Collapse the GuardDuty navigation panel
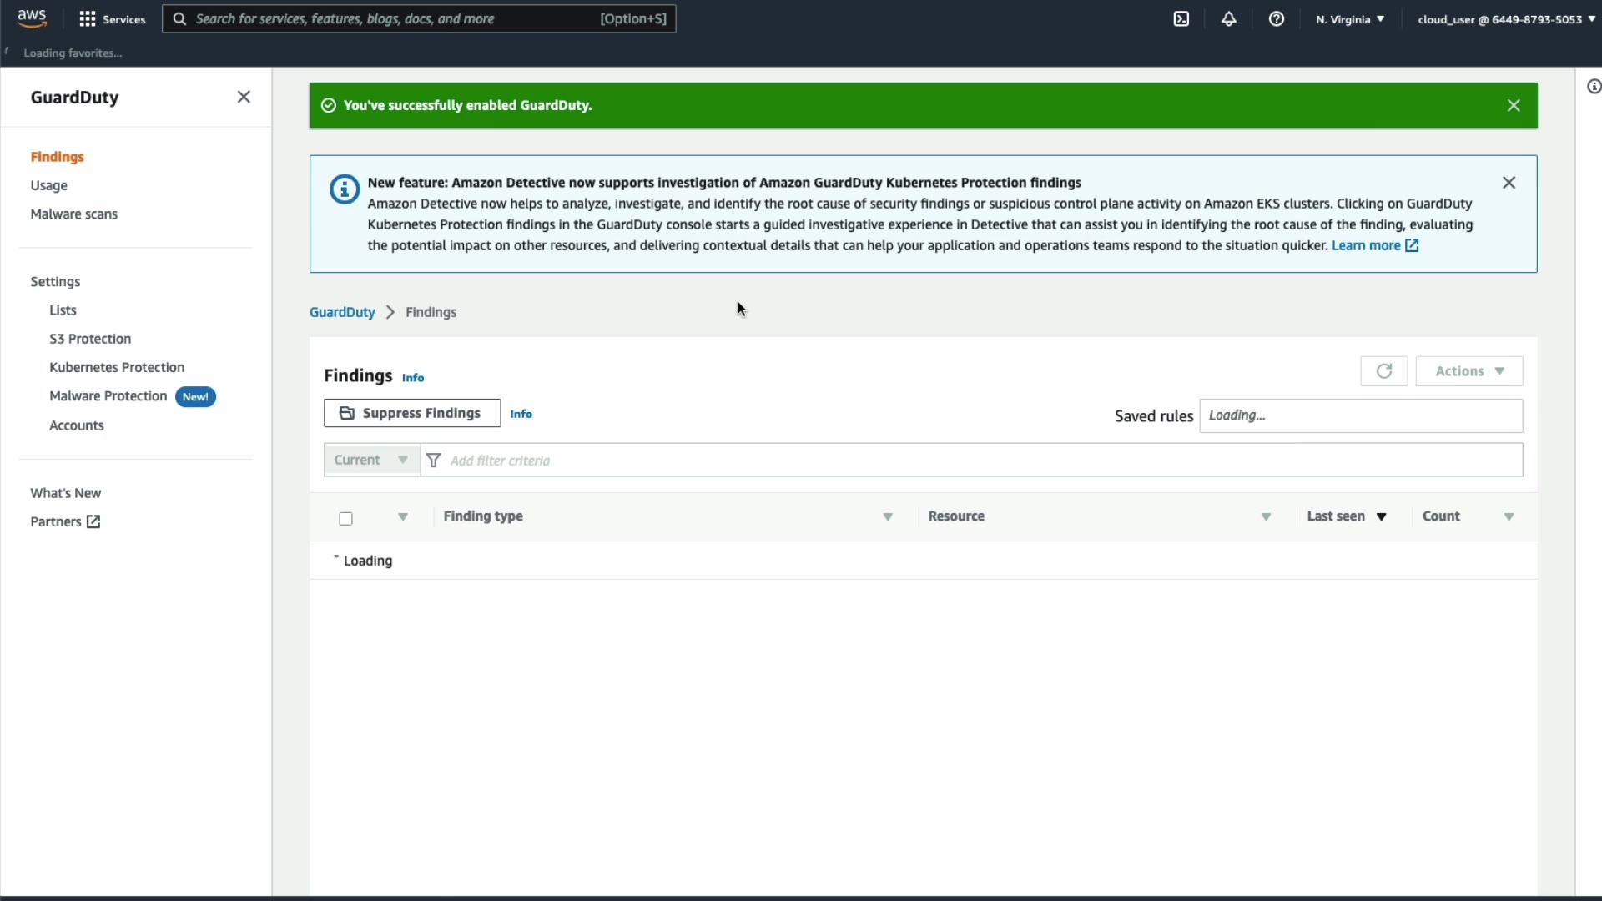 pos(244,97)
